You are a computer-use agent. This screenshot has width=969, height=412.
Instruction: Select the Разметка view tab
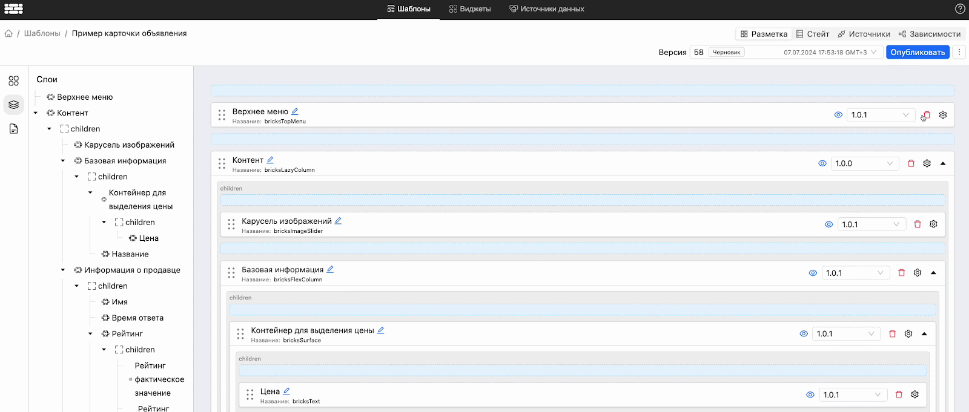(764, 34)
